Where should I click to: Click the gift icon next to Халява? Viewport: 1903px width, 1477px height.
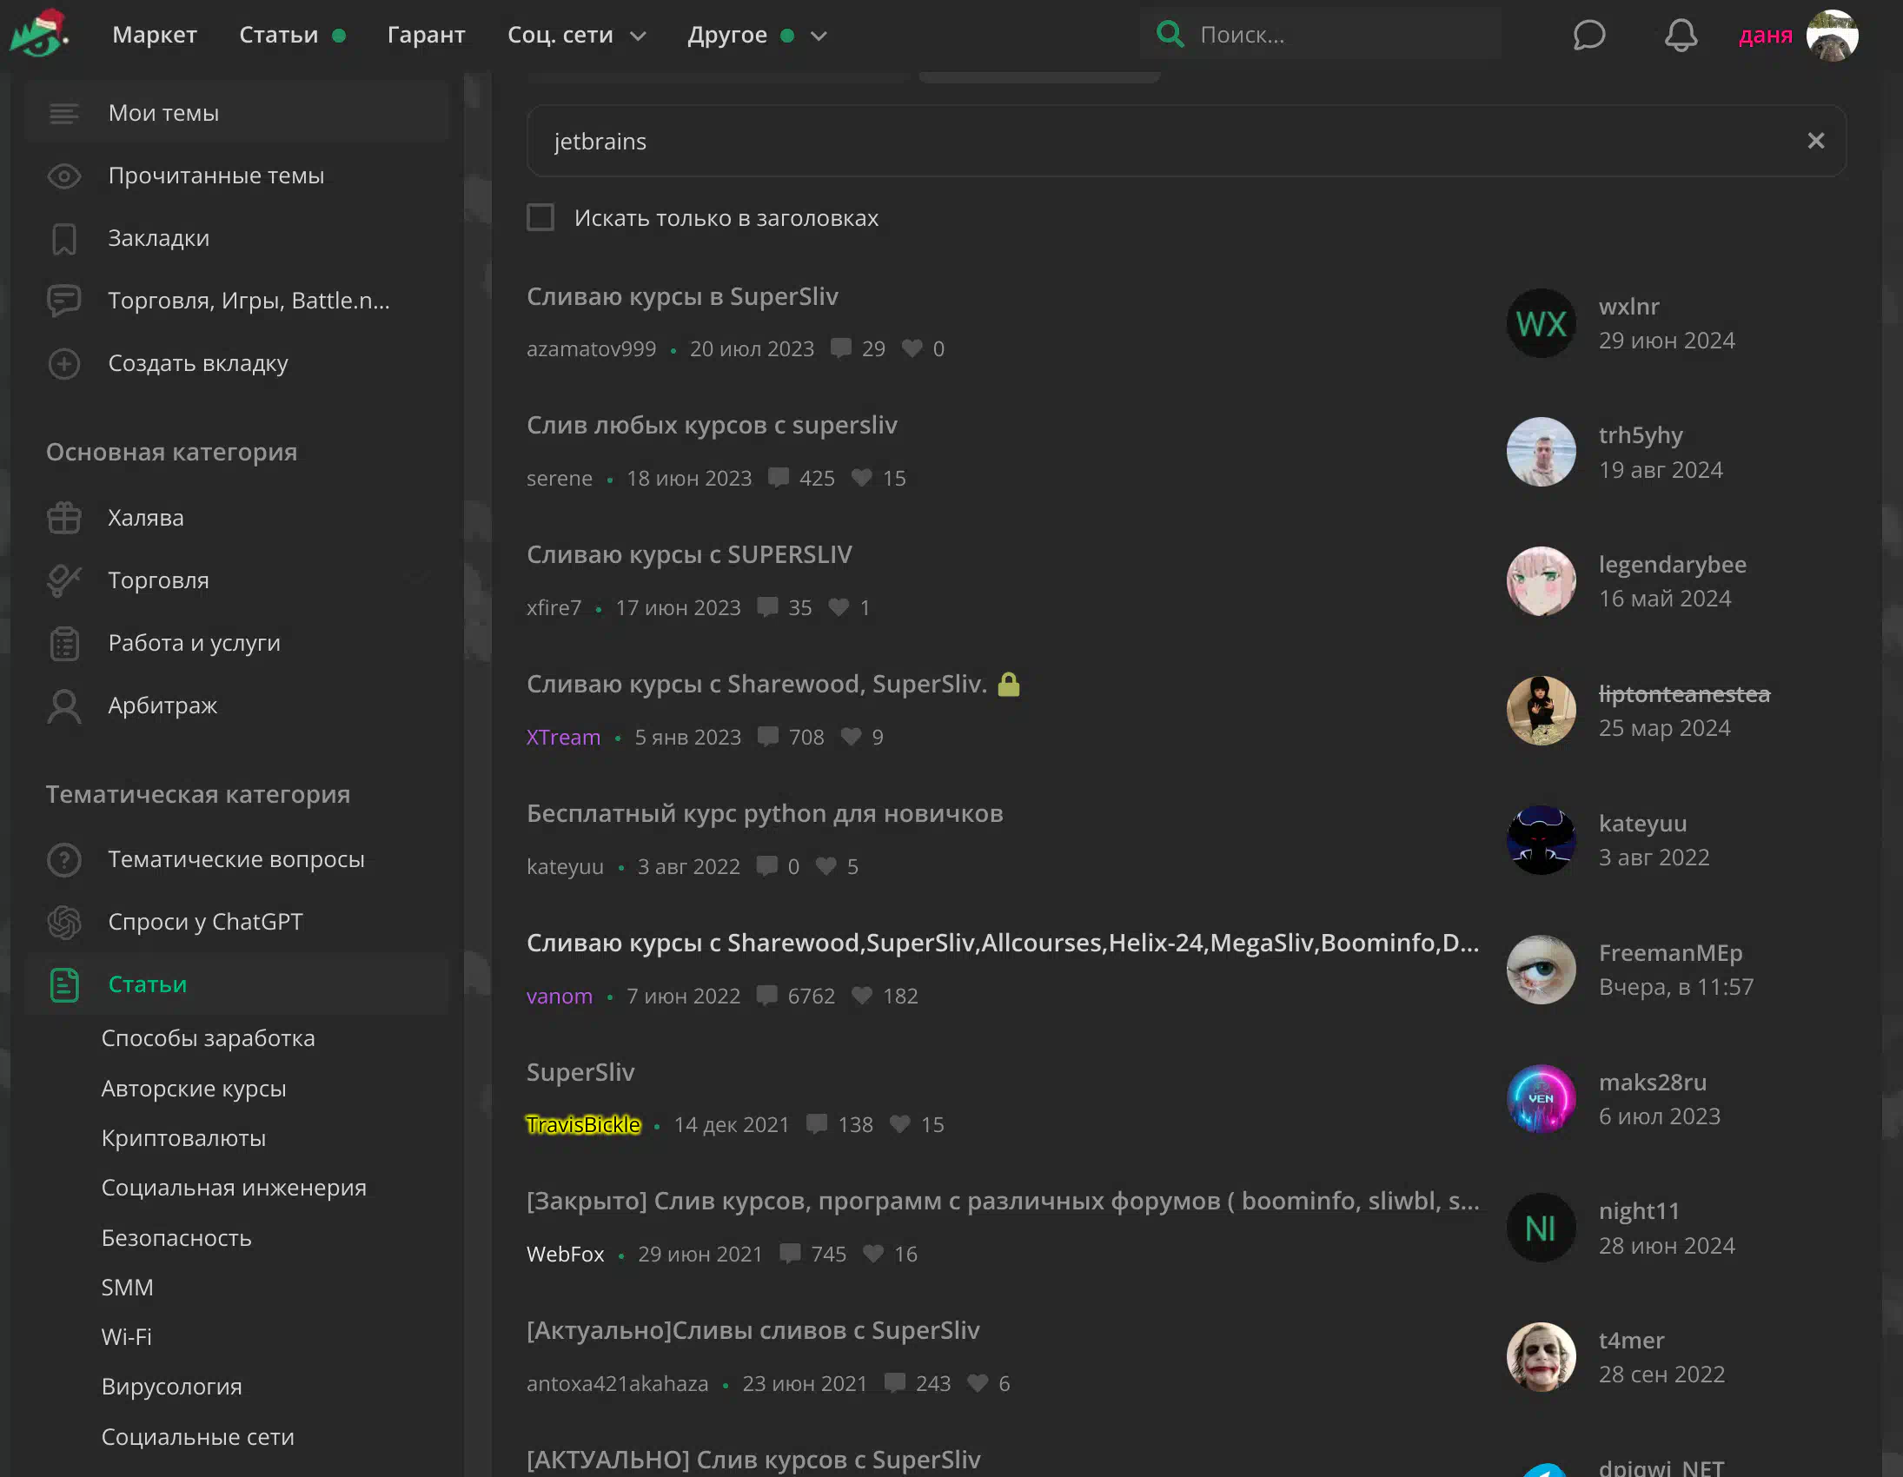coord(63,518)
